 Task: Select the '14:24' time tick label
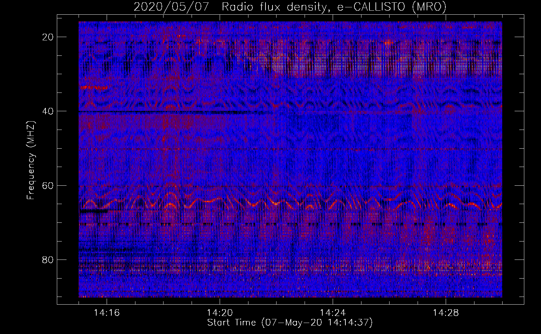(333, 313)
